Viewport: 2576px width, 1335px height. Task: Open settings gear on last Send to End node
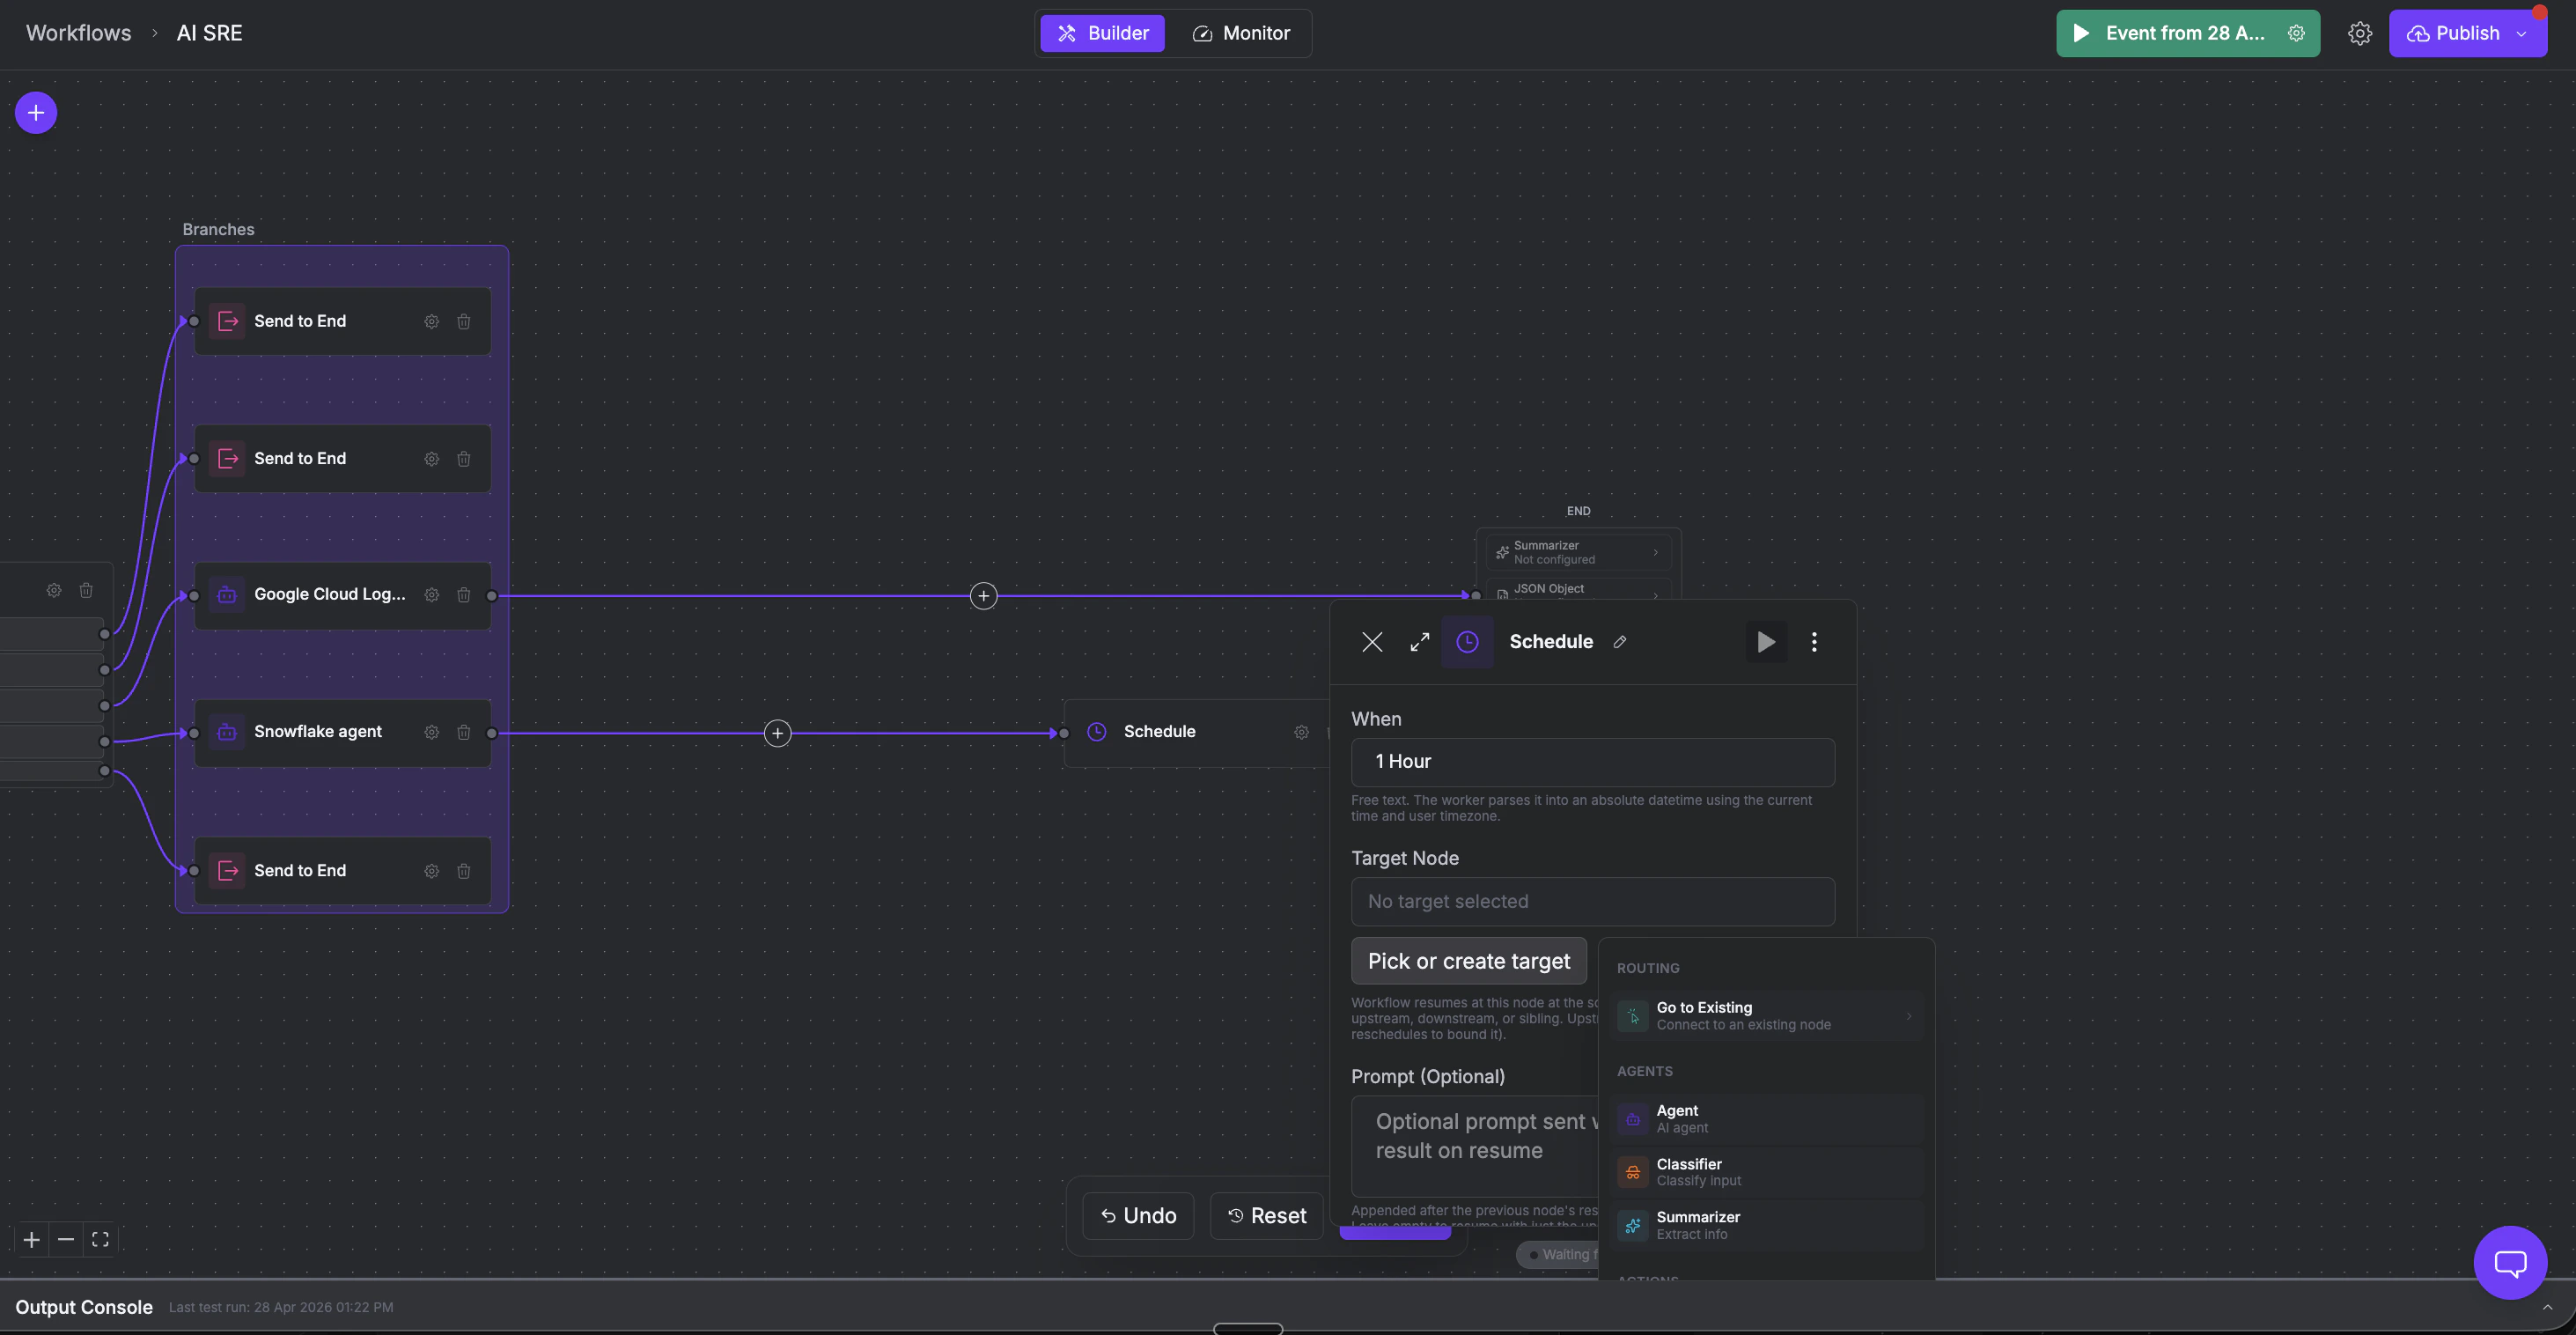click(431, 871)
